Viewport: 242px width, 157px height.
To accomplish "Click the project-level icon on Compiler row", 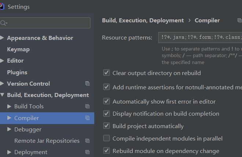I will coord(87,118).
